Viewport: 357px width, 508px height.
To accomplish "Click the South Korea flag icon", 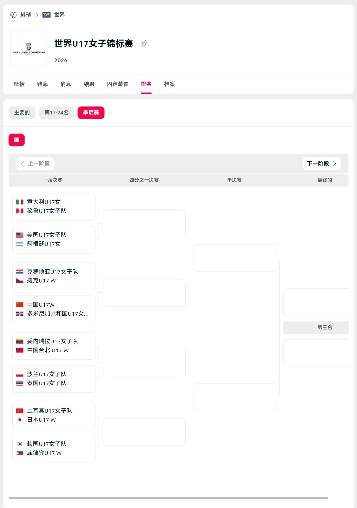I will 20,444.
